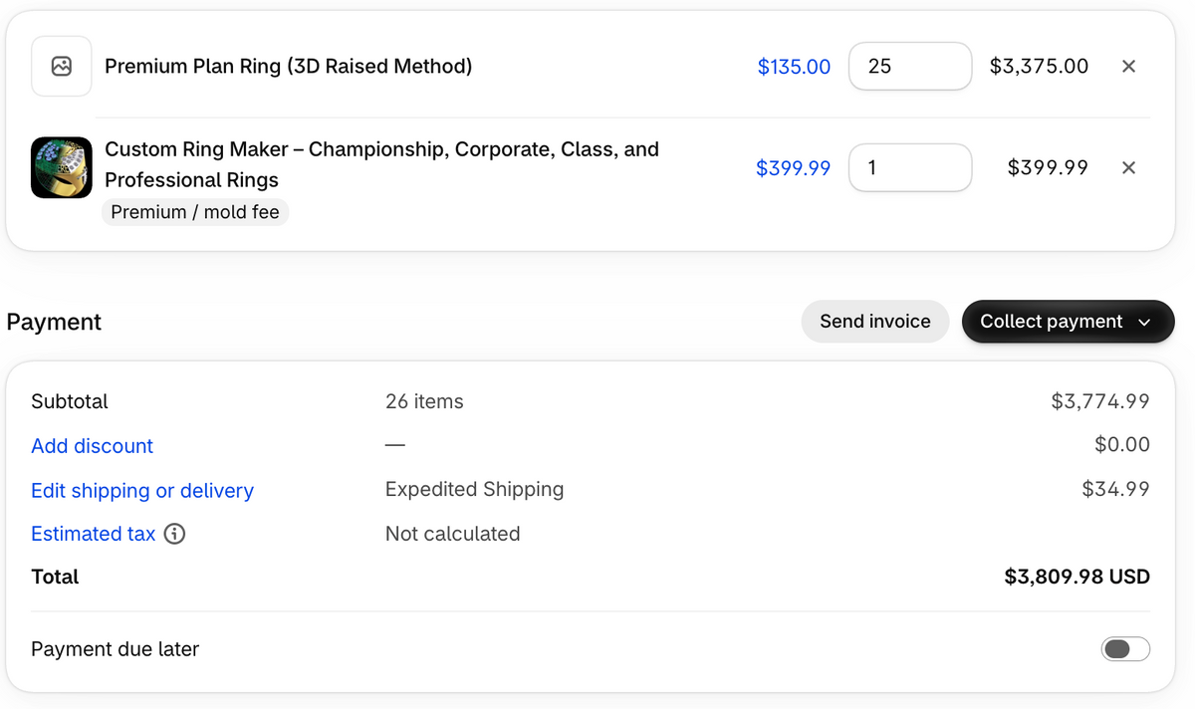This screenshot has width=1195, height=709.
Task: Select the Premium Plan Ring (3D Raised Method) title
Action: click(x=289, y=67)
